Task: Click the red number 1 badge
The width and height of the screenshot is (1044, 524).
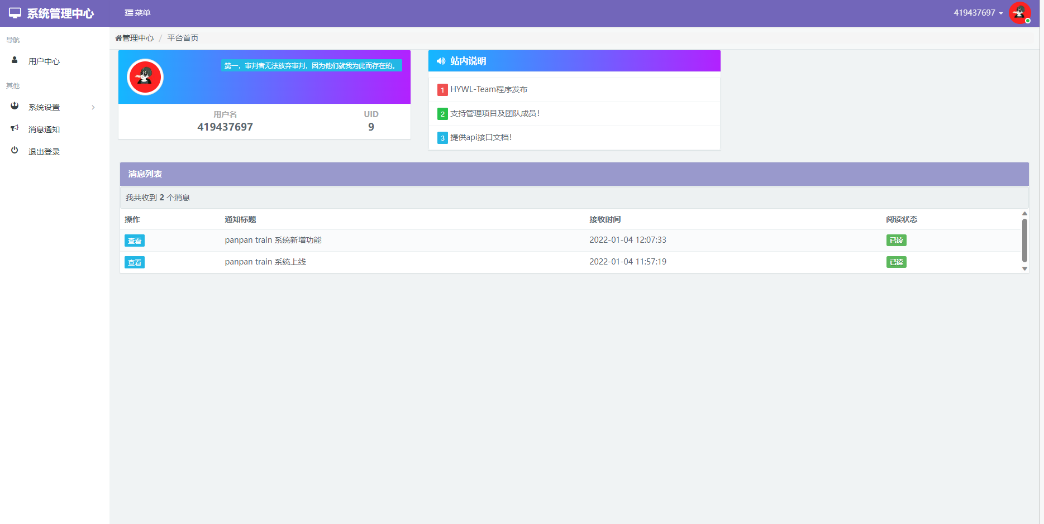Action: pos(442,90)
